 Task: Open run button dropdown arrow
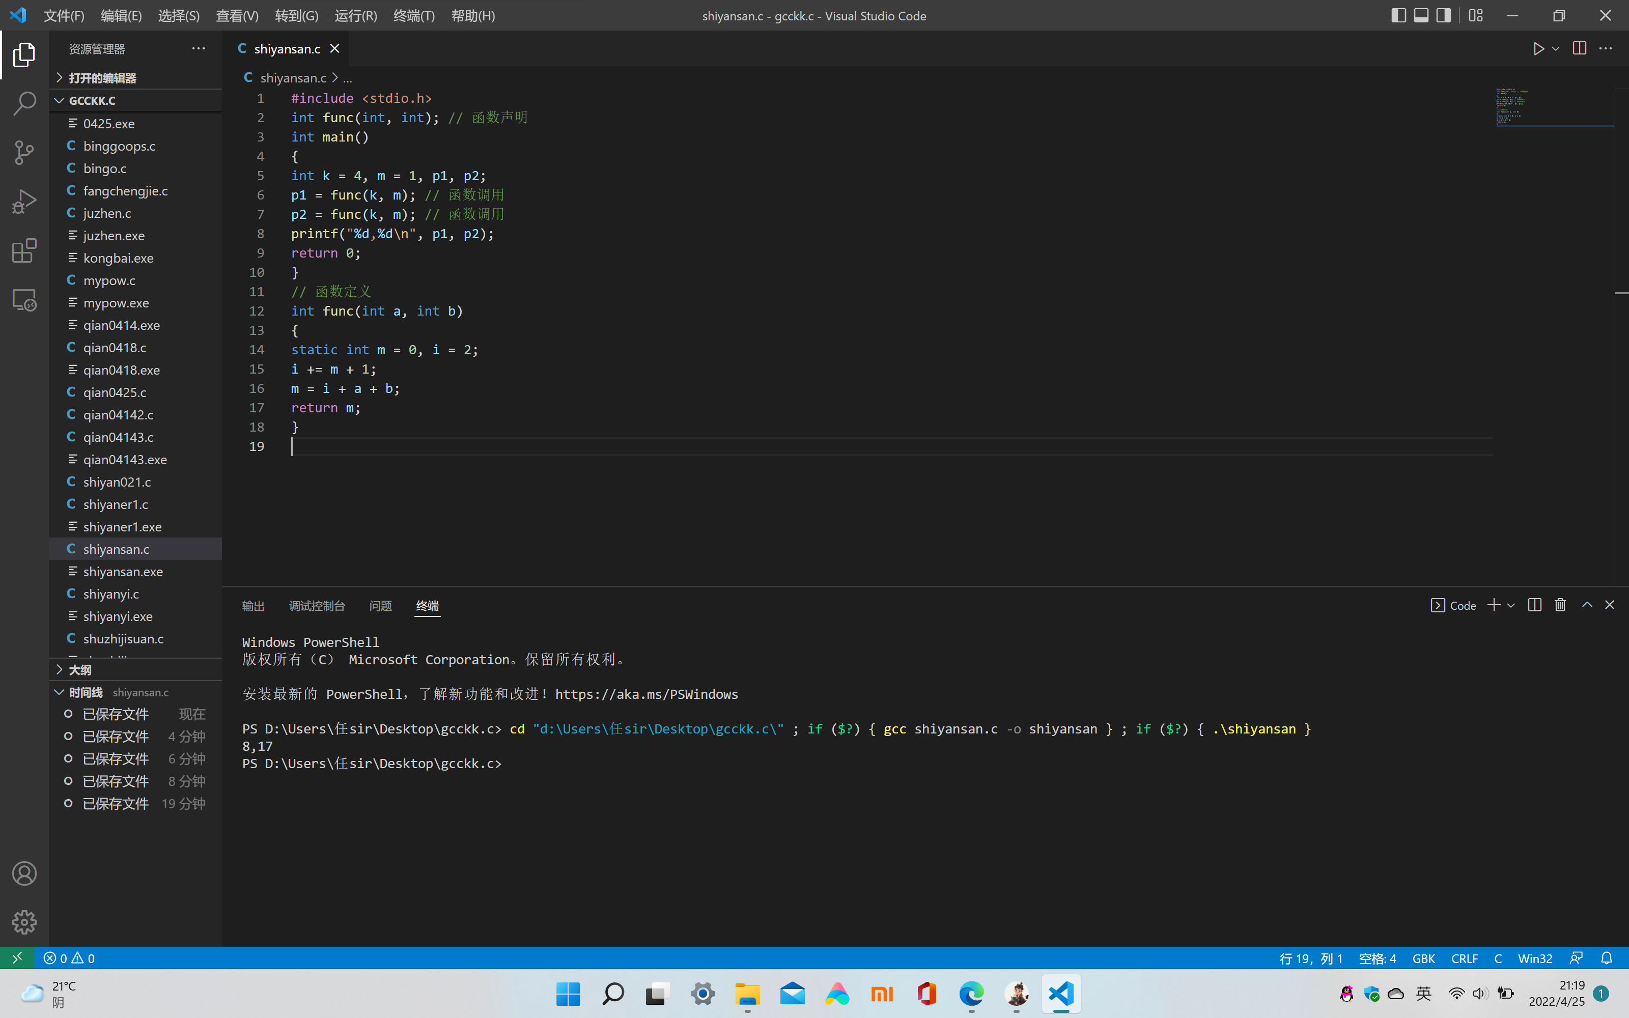[x=1556, y=48]
